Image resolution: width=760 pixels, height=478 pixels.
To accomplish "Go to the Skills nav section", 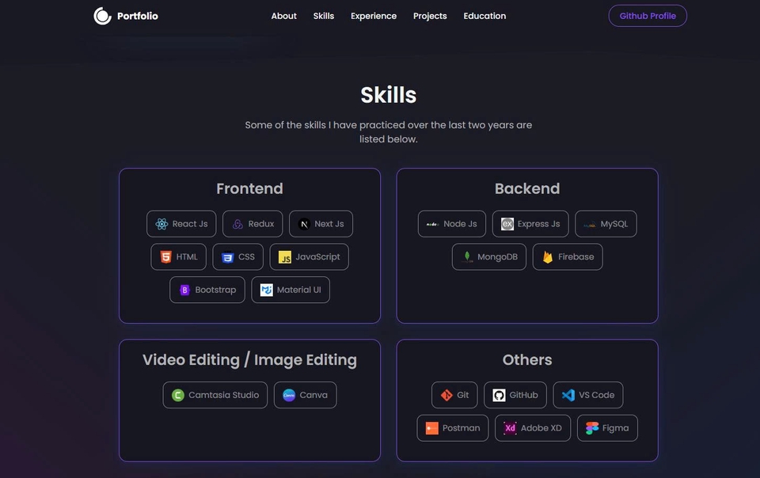I will pos(323,16).
